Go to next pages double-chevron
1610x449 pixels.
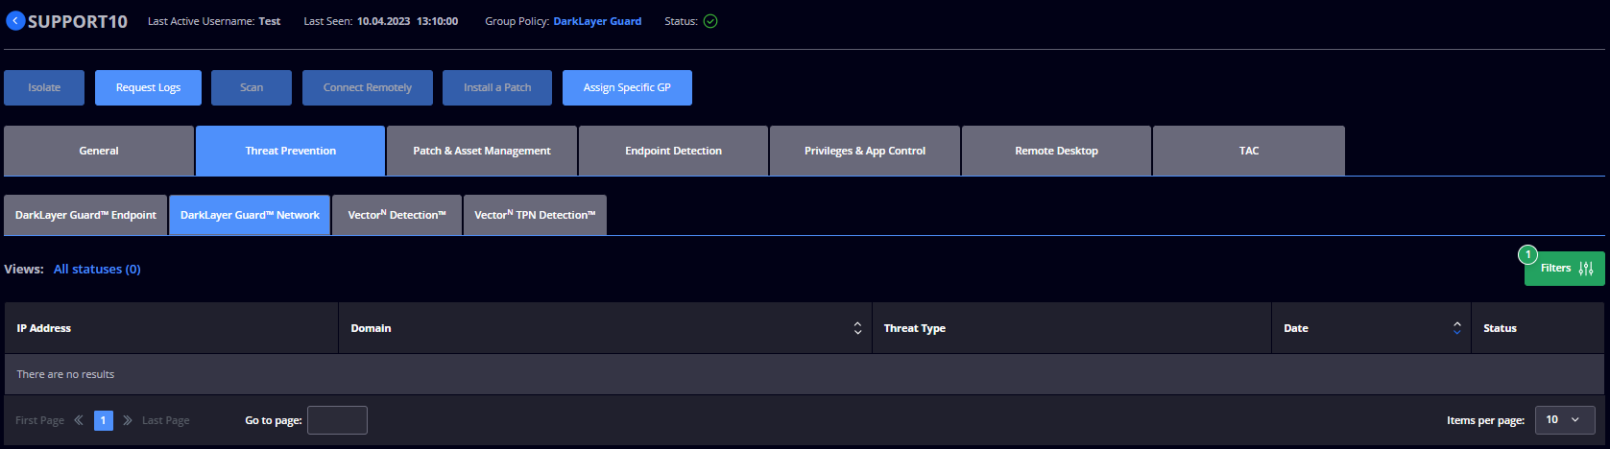coord(128,420)
